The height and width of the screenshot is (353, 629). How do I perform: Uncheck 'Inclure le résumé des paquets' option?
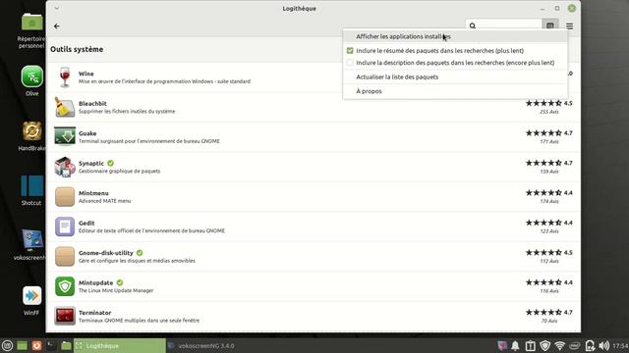pyautogui.click(x=350, y=51)
